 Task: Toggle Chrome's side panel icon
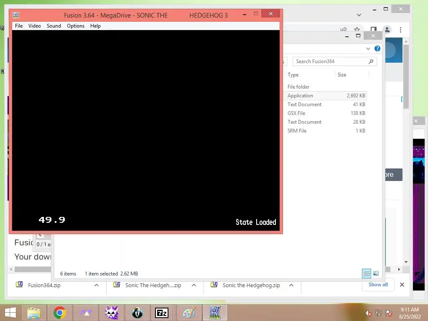pyautogui.click(x=373, y=29)
